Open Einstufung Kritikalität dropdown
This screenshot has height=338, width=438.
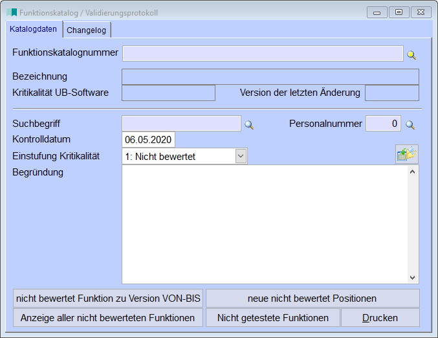241,156
